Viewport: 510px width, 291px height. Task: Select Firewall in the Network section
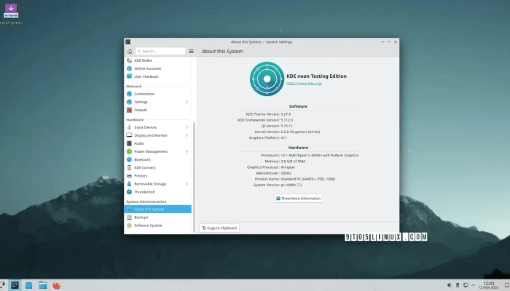141,110
